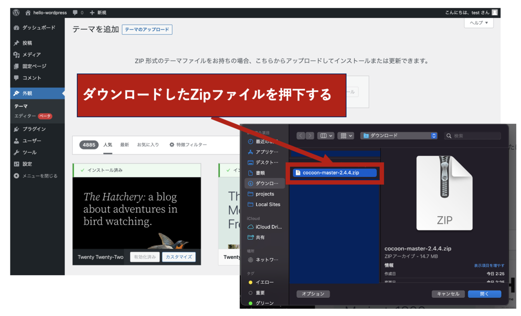Open the The Hatchery theme screenshot
Screen dimensions: 521x316
[137, 213]
